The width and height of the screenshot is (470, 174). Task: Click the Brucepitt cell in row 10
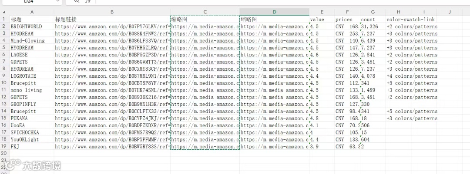(x=32, y=83)
